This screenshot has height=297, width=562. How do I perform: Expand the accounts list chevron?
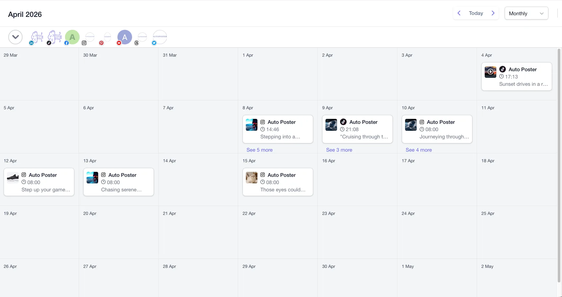pyautogui.click(x=15, y=37)
